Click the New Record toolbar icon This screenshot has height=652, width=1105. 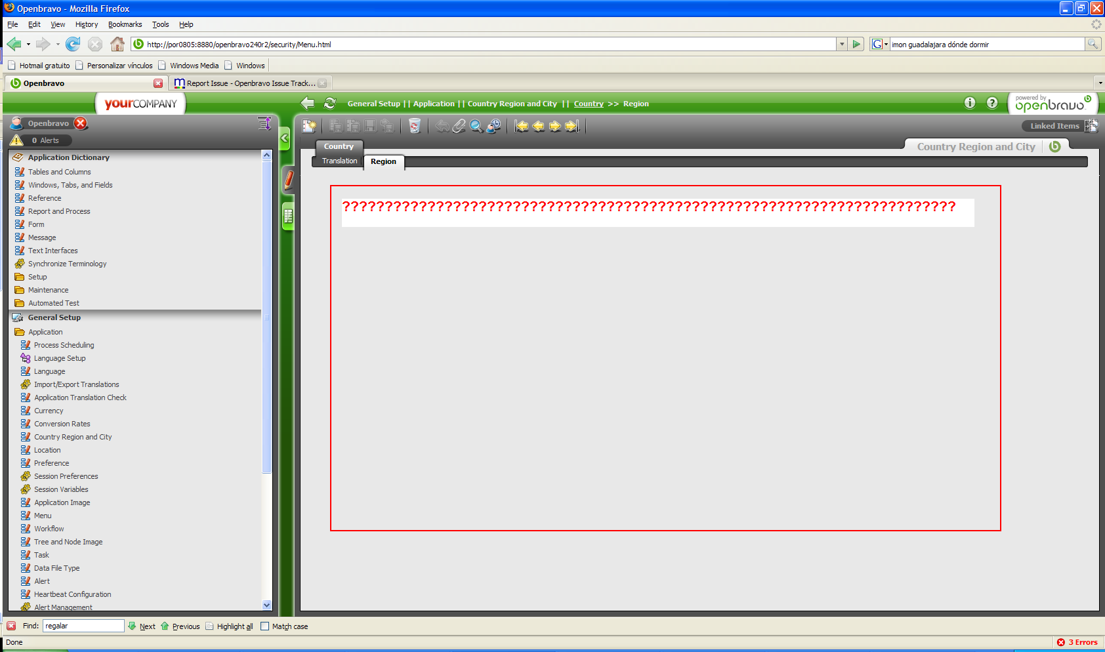(x=309, y=126)
